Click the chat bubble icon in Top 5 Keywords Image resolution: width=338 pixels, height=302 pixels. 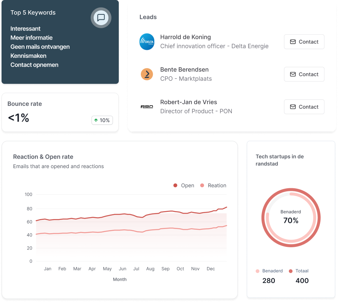(101, 17)
